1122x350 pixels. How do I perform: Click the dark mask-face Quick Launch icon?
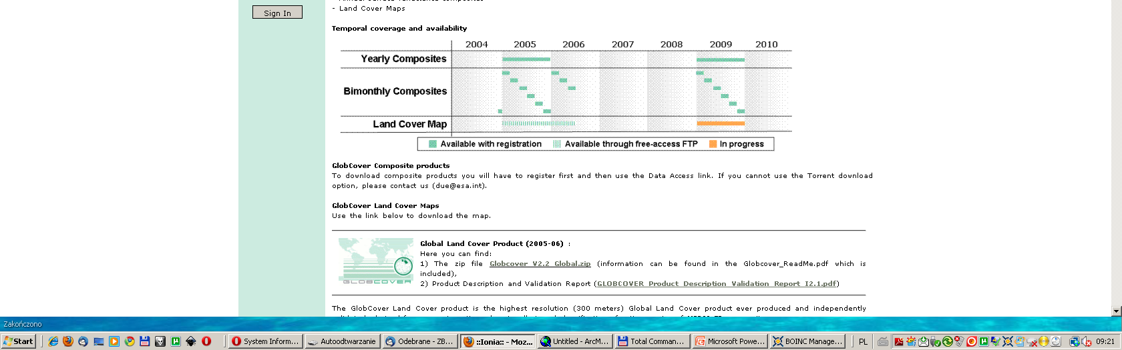[160, 341]
